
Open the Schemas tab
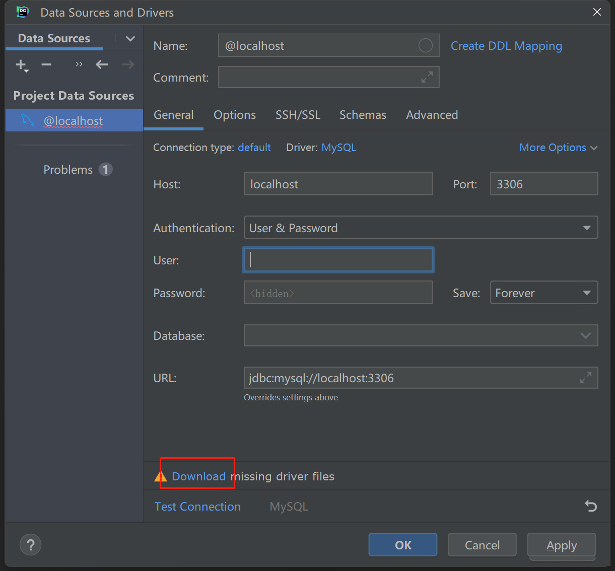point(363,115)
